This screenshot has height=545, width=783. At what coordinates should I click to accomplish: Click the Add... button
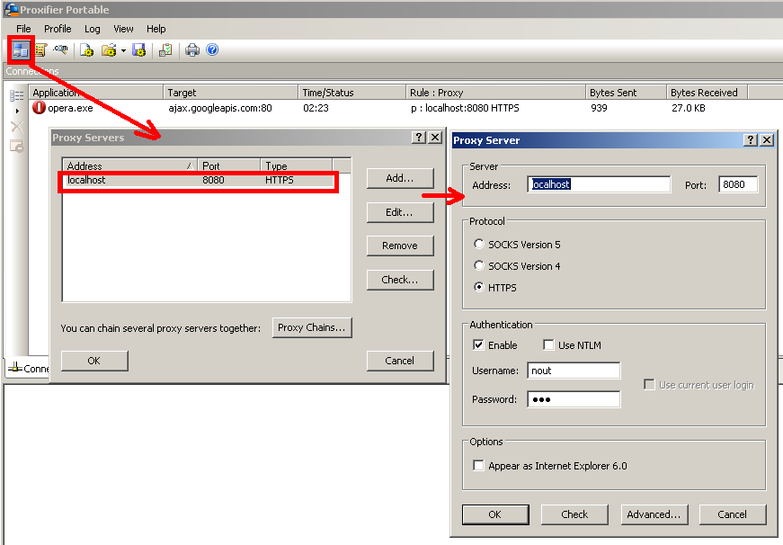pyautogui.click(x=400, y=178)
